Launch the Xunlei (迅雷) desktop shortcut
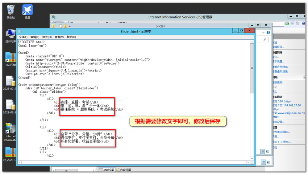Viewport: 308px width, 174px height. pos(28,12)
